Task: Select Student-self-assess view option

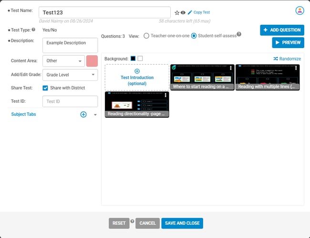Action: coord(194,36)
